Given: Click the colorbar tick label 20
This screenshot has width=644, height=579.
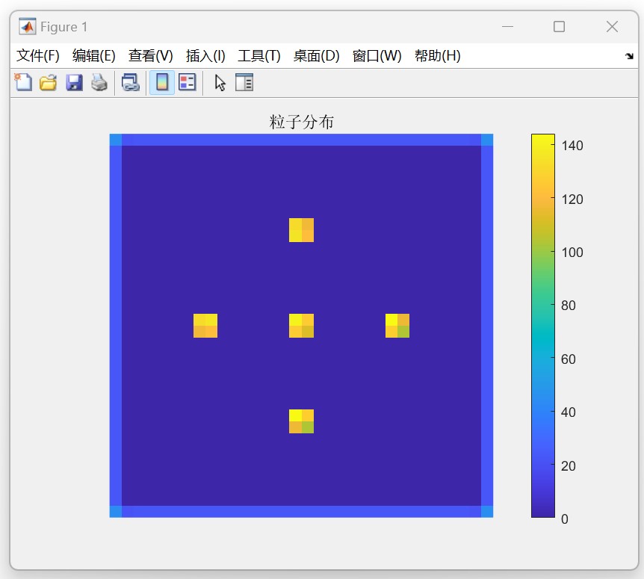Looking at the screenshot, I should tap(569, 465).
